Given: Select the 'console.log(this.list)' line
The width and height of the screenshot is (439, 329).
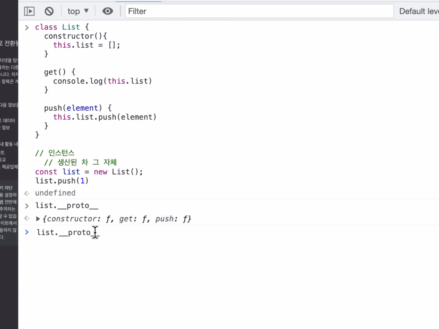Looking at the screenshot, I should point(103,81).
